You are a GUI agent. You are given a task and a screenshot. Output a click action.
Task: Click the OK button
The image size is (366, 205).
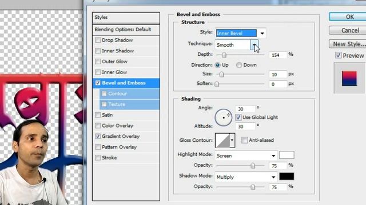(x=348, y=17)
